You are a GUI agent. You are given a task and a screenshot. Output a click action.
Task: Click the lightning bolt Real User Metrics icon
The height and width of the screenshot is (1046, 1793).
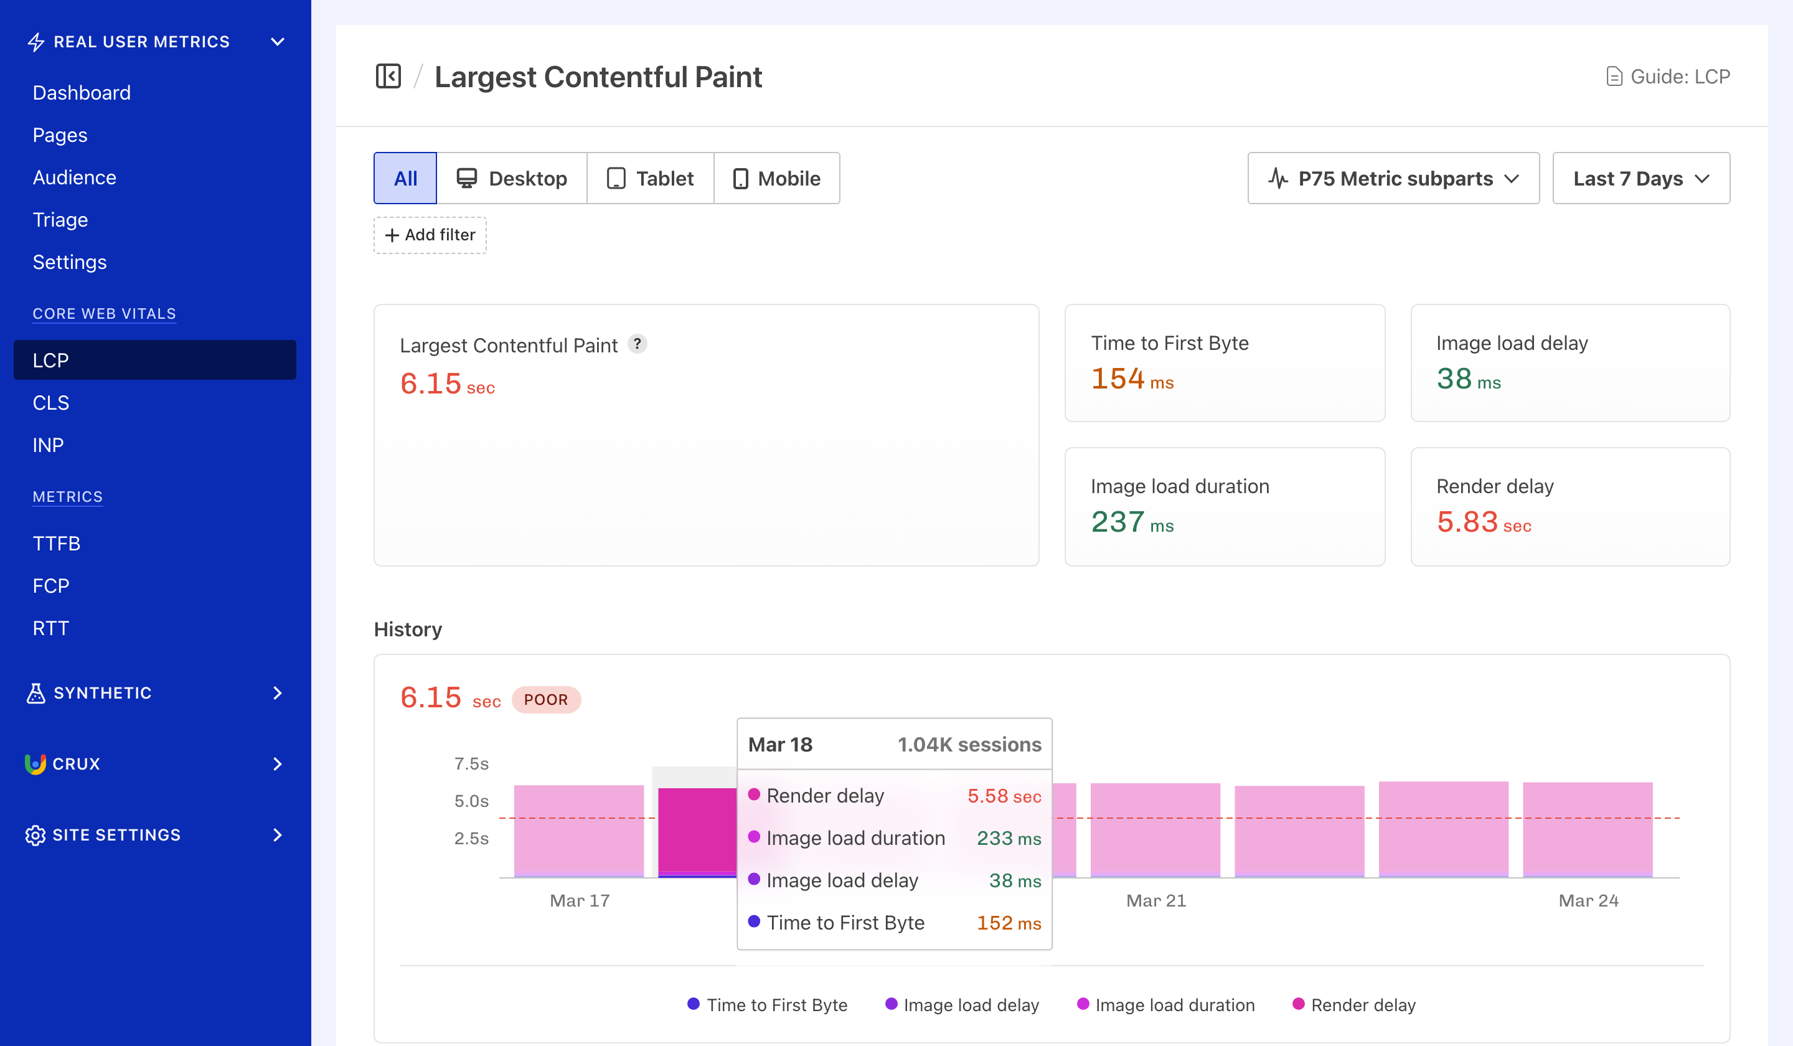click(35, 40)
